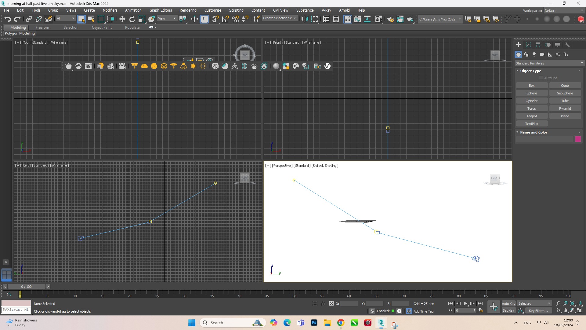This screenshot has width=586, height=330.
Task: Select the Rotate transform tool
Action: coord(132,19)
